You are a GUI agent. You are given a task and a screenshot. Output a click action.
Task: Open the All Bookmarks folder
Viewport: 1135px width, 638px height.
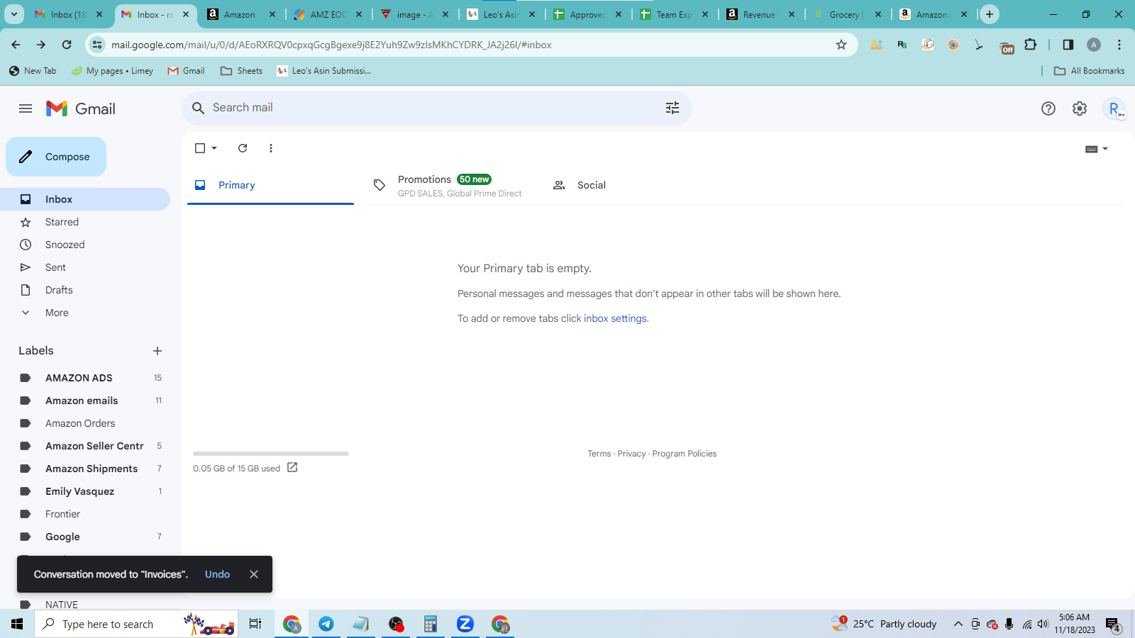(1090, 71)
